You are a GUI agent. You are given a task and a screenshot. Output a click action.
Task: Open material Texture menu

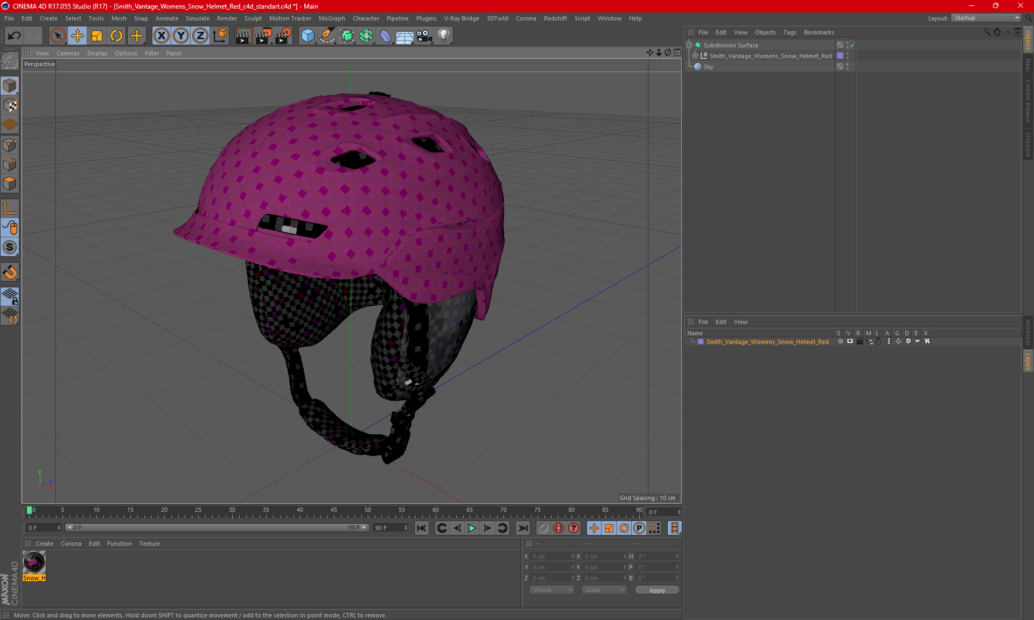tap(149, 544)
